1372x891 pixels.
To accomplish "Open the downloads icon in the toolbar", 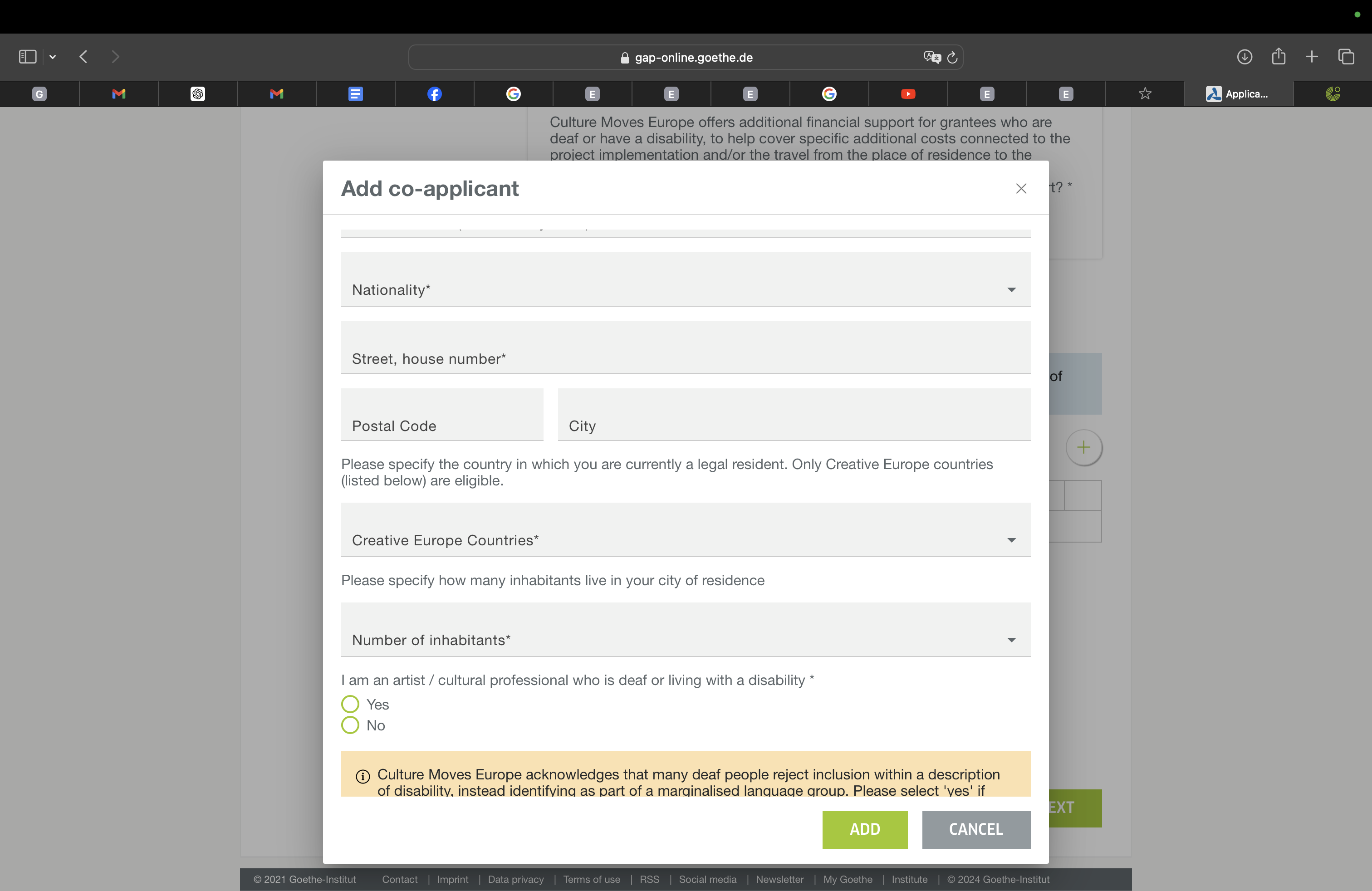I will pyautogui.click(x=1244, y=56).
